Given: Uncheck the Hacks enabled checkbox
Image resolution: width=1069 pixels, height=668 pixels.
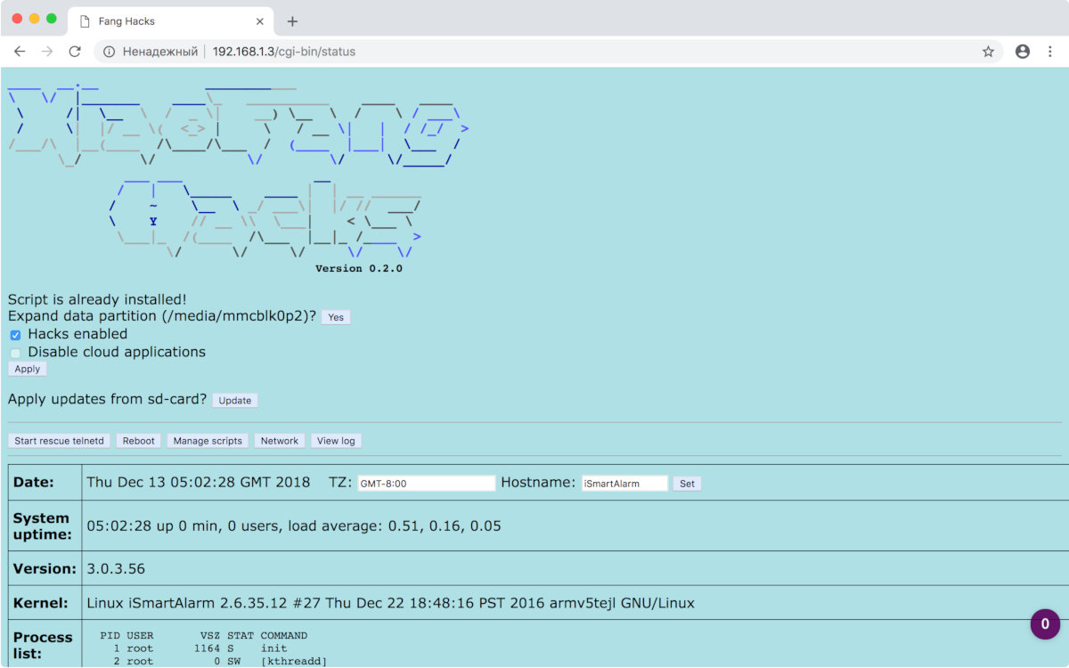Looking at the screenshot, I should (15, 335).
